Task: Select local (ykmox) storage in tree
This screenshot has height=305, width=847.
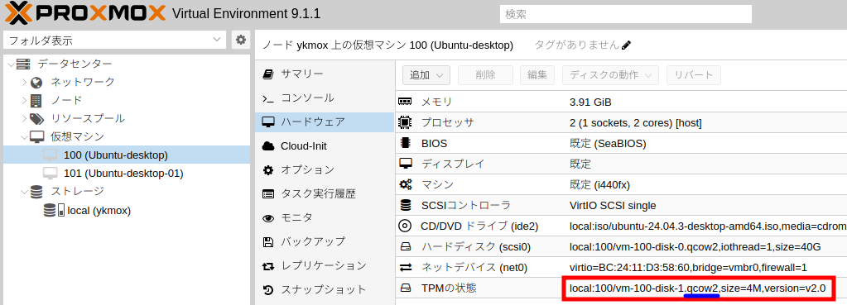Action: click(127, 210)
